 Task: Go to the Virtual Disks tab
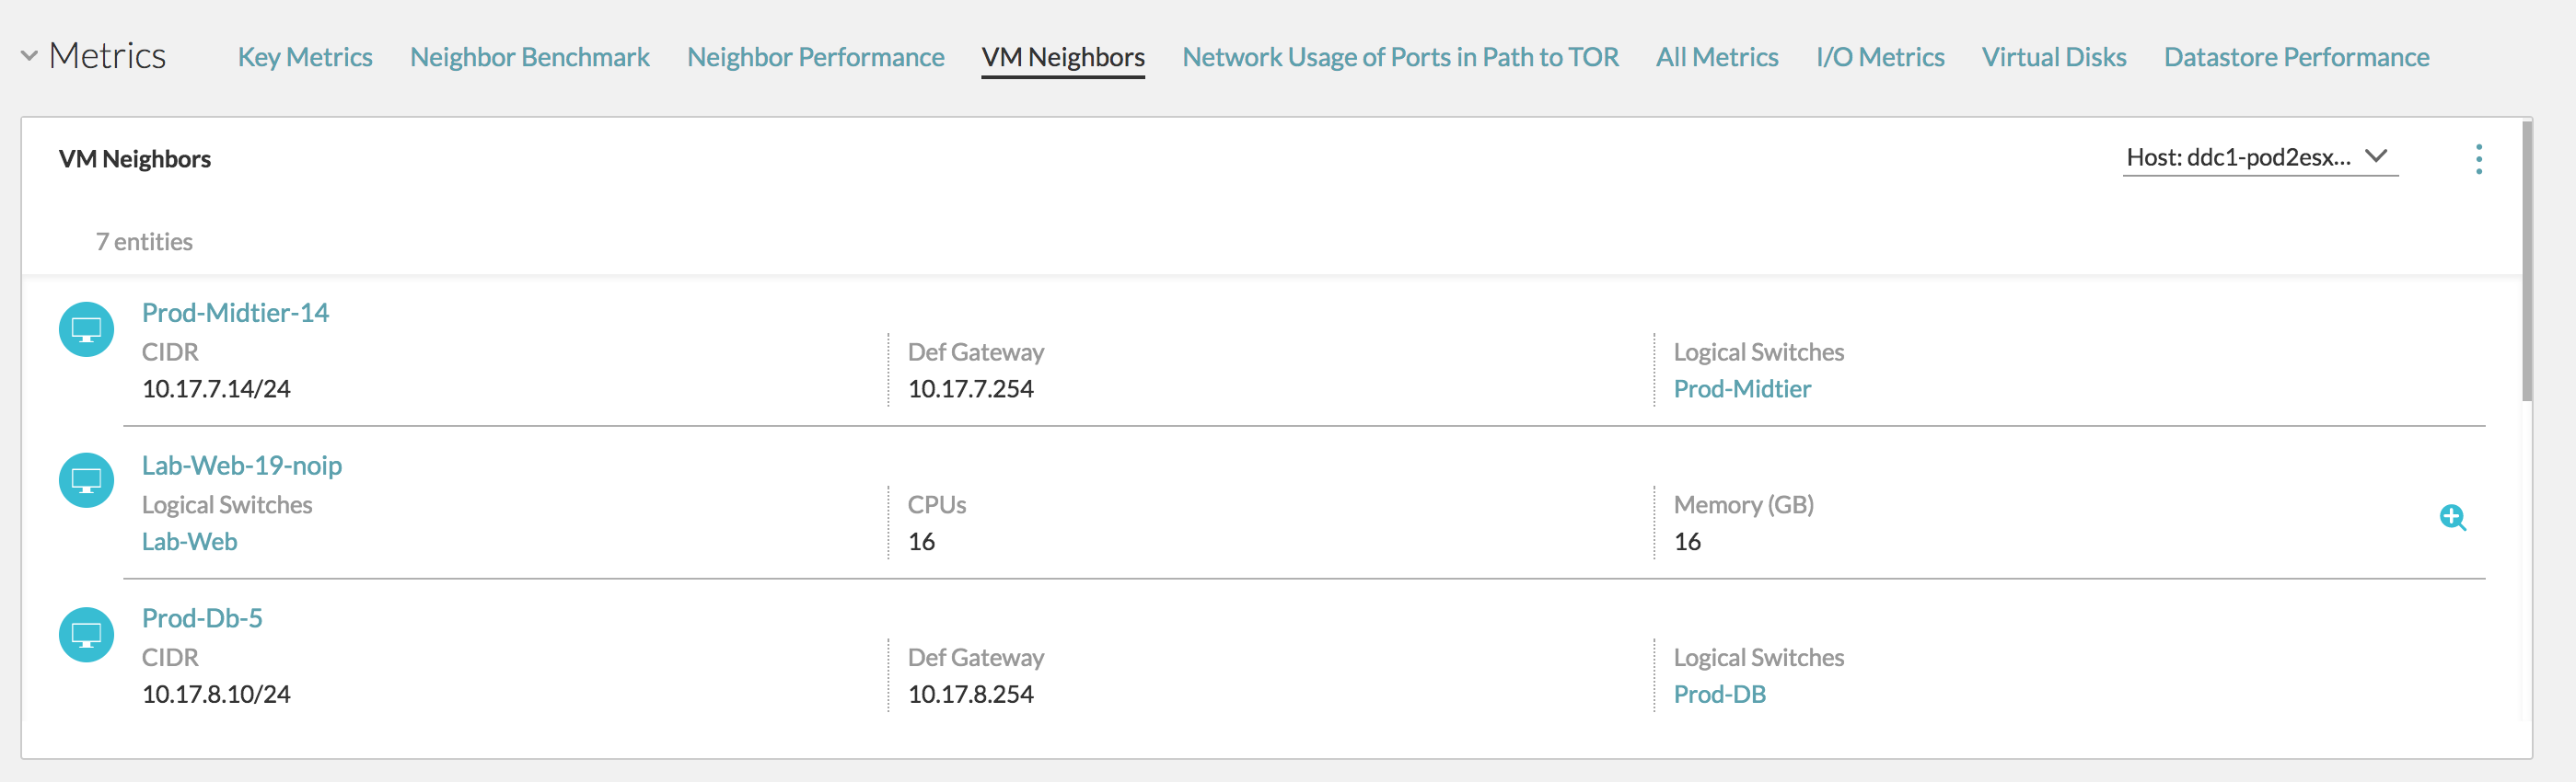click(2054, 57)
